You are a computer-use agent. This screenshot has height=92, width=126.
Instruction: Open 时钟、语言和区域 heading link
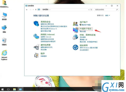[87, 35]
